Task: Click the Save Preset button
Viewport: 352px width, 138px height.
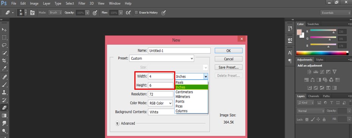Action: click(x=229, y=67)
